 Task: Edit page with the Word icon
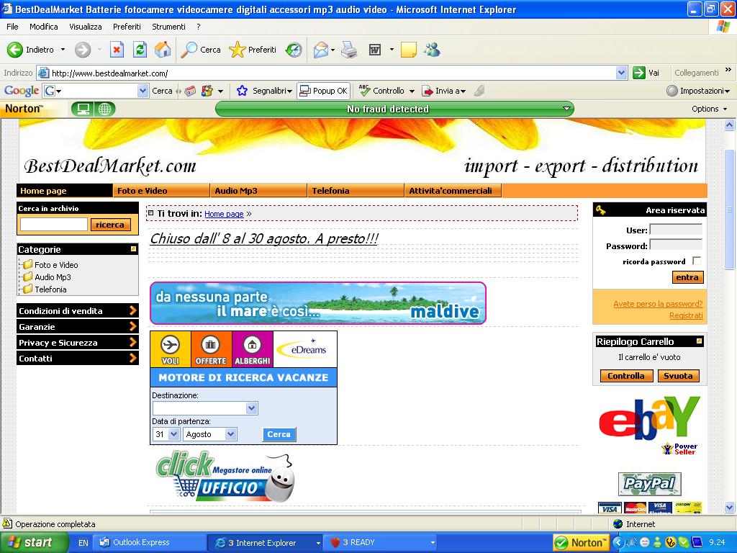coord(374,50)
